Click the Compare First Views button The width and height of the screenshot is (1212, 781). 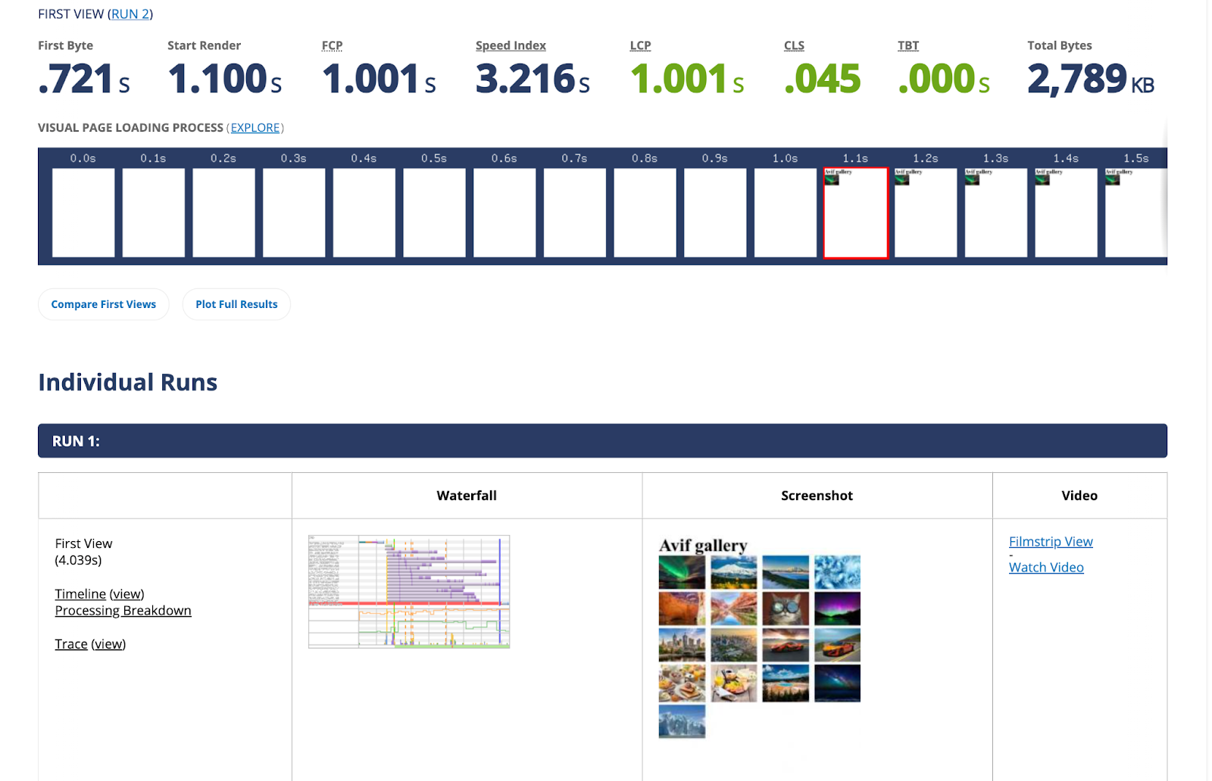(104, 304)
